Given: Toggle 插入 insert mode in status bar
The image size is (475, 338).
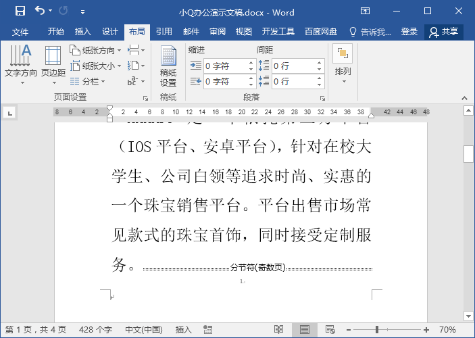Looking at the screenshot, I should click(183, 330).
